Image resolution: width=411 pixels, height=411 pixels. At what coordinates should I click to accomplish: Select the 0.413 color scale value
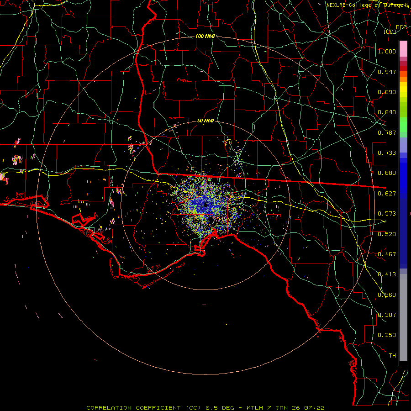click(387, 274)
